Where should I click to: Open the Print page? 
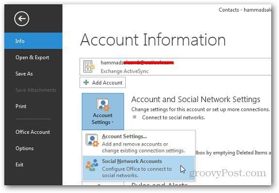tap(21, 106)
